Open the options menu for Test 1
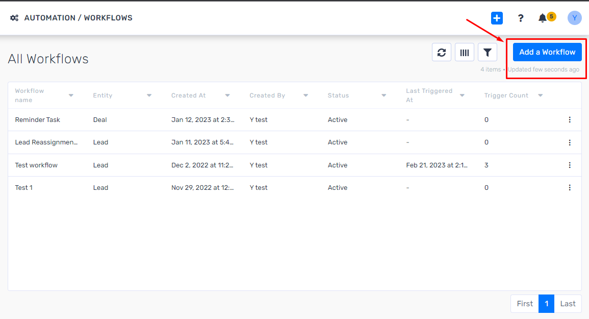Screen dimensions: 589x319 point(570,188)
